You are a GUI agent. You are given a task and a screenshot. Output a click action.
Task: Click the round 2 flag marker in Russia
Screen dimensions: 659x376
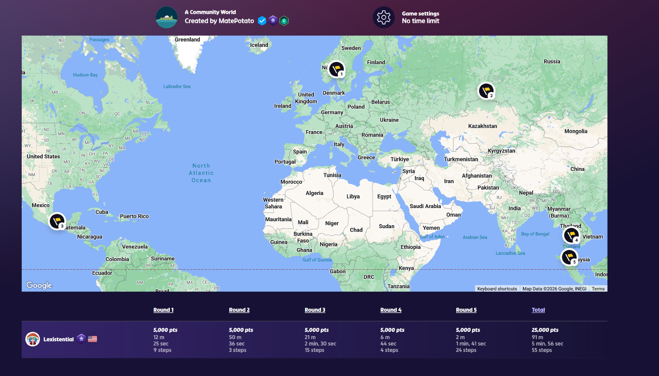click(486, 91)
